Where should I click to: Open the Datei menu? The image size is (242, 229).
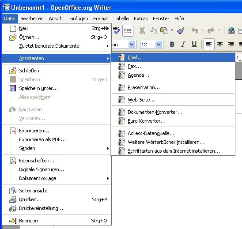pos(10,19)
